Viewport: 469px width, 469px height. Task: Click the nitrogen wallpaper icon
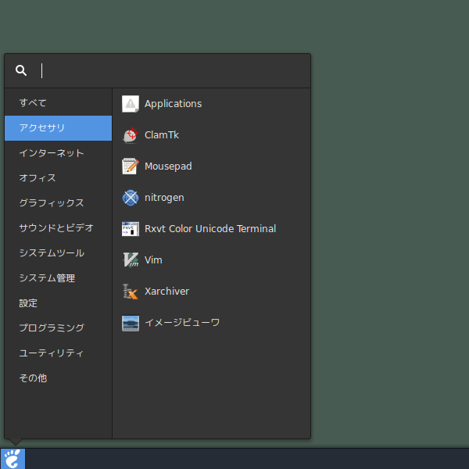(131, 198)
